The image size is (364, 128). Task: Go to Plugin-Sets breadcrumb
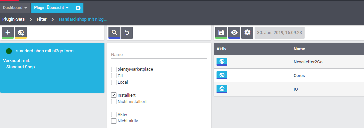point(13,19)
